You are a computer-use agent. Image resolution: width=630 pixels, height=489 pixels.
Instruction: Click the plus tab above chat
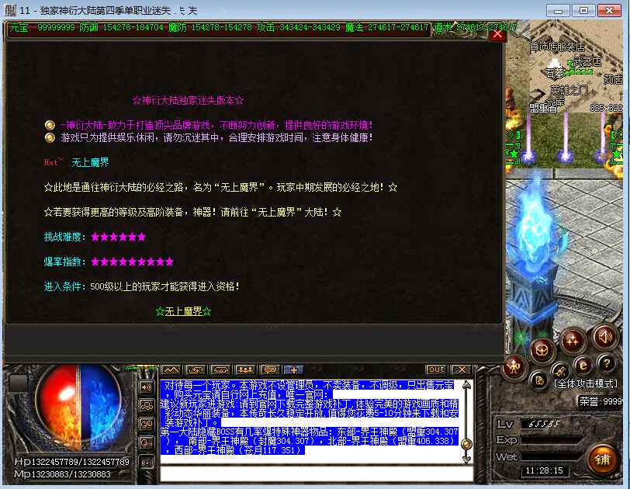click(x=293, y=369)
